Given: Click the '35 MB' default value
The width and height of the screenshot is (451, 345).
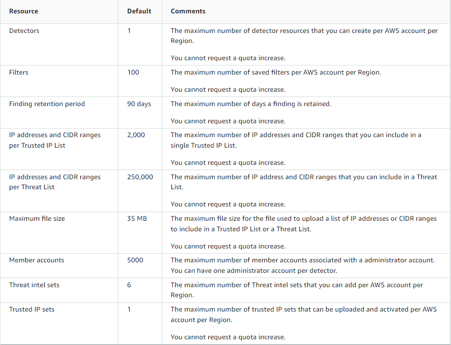Looking at the screenshot, I should 137,219.
